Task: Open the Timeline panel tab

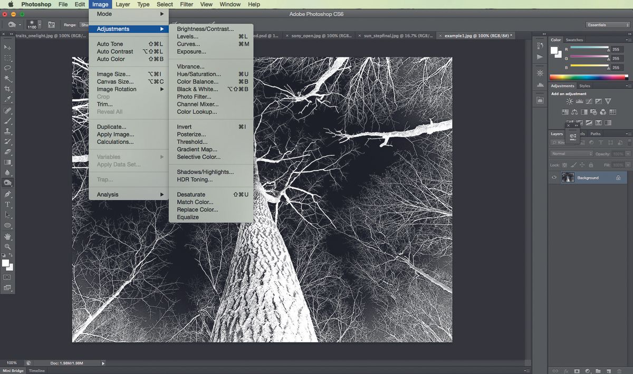Action: pos(37,371)
